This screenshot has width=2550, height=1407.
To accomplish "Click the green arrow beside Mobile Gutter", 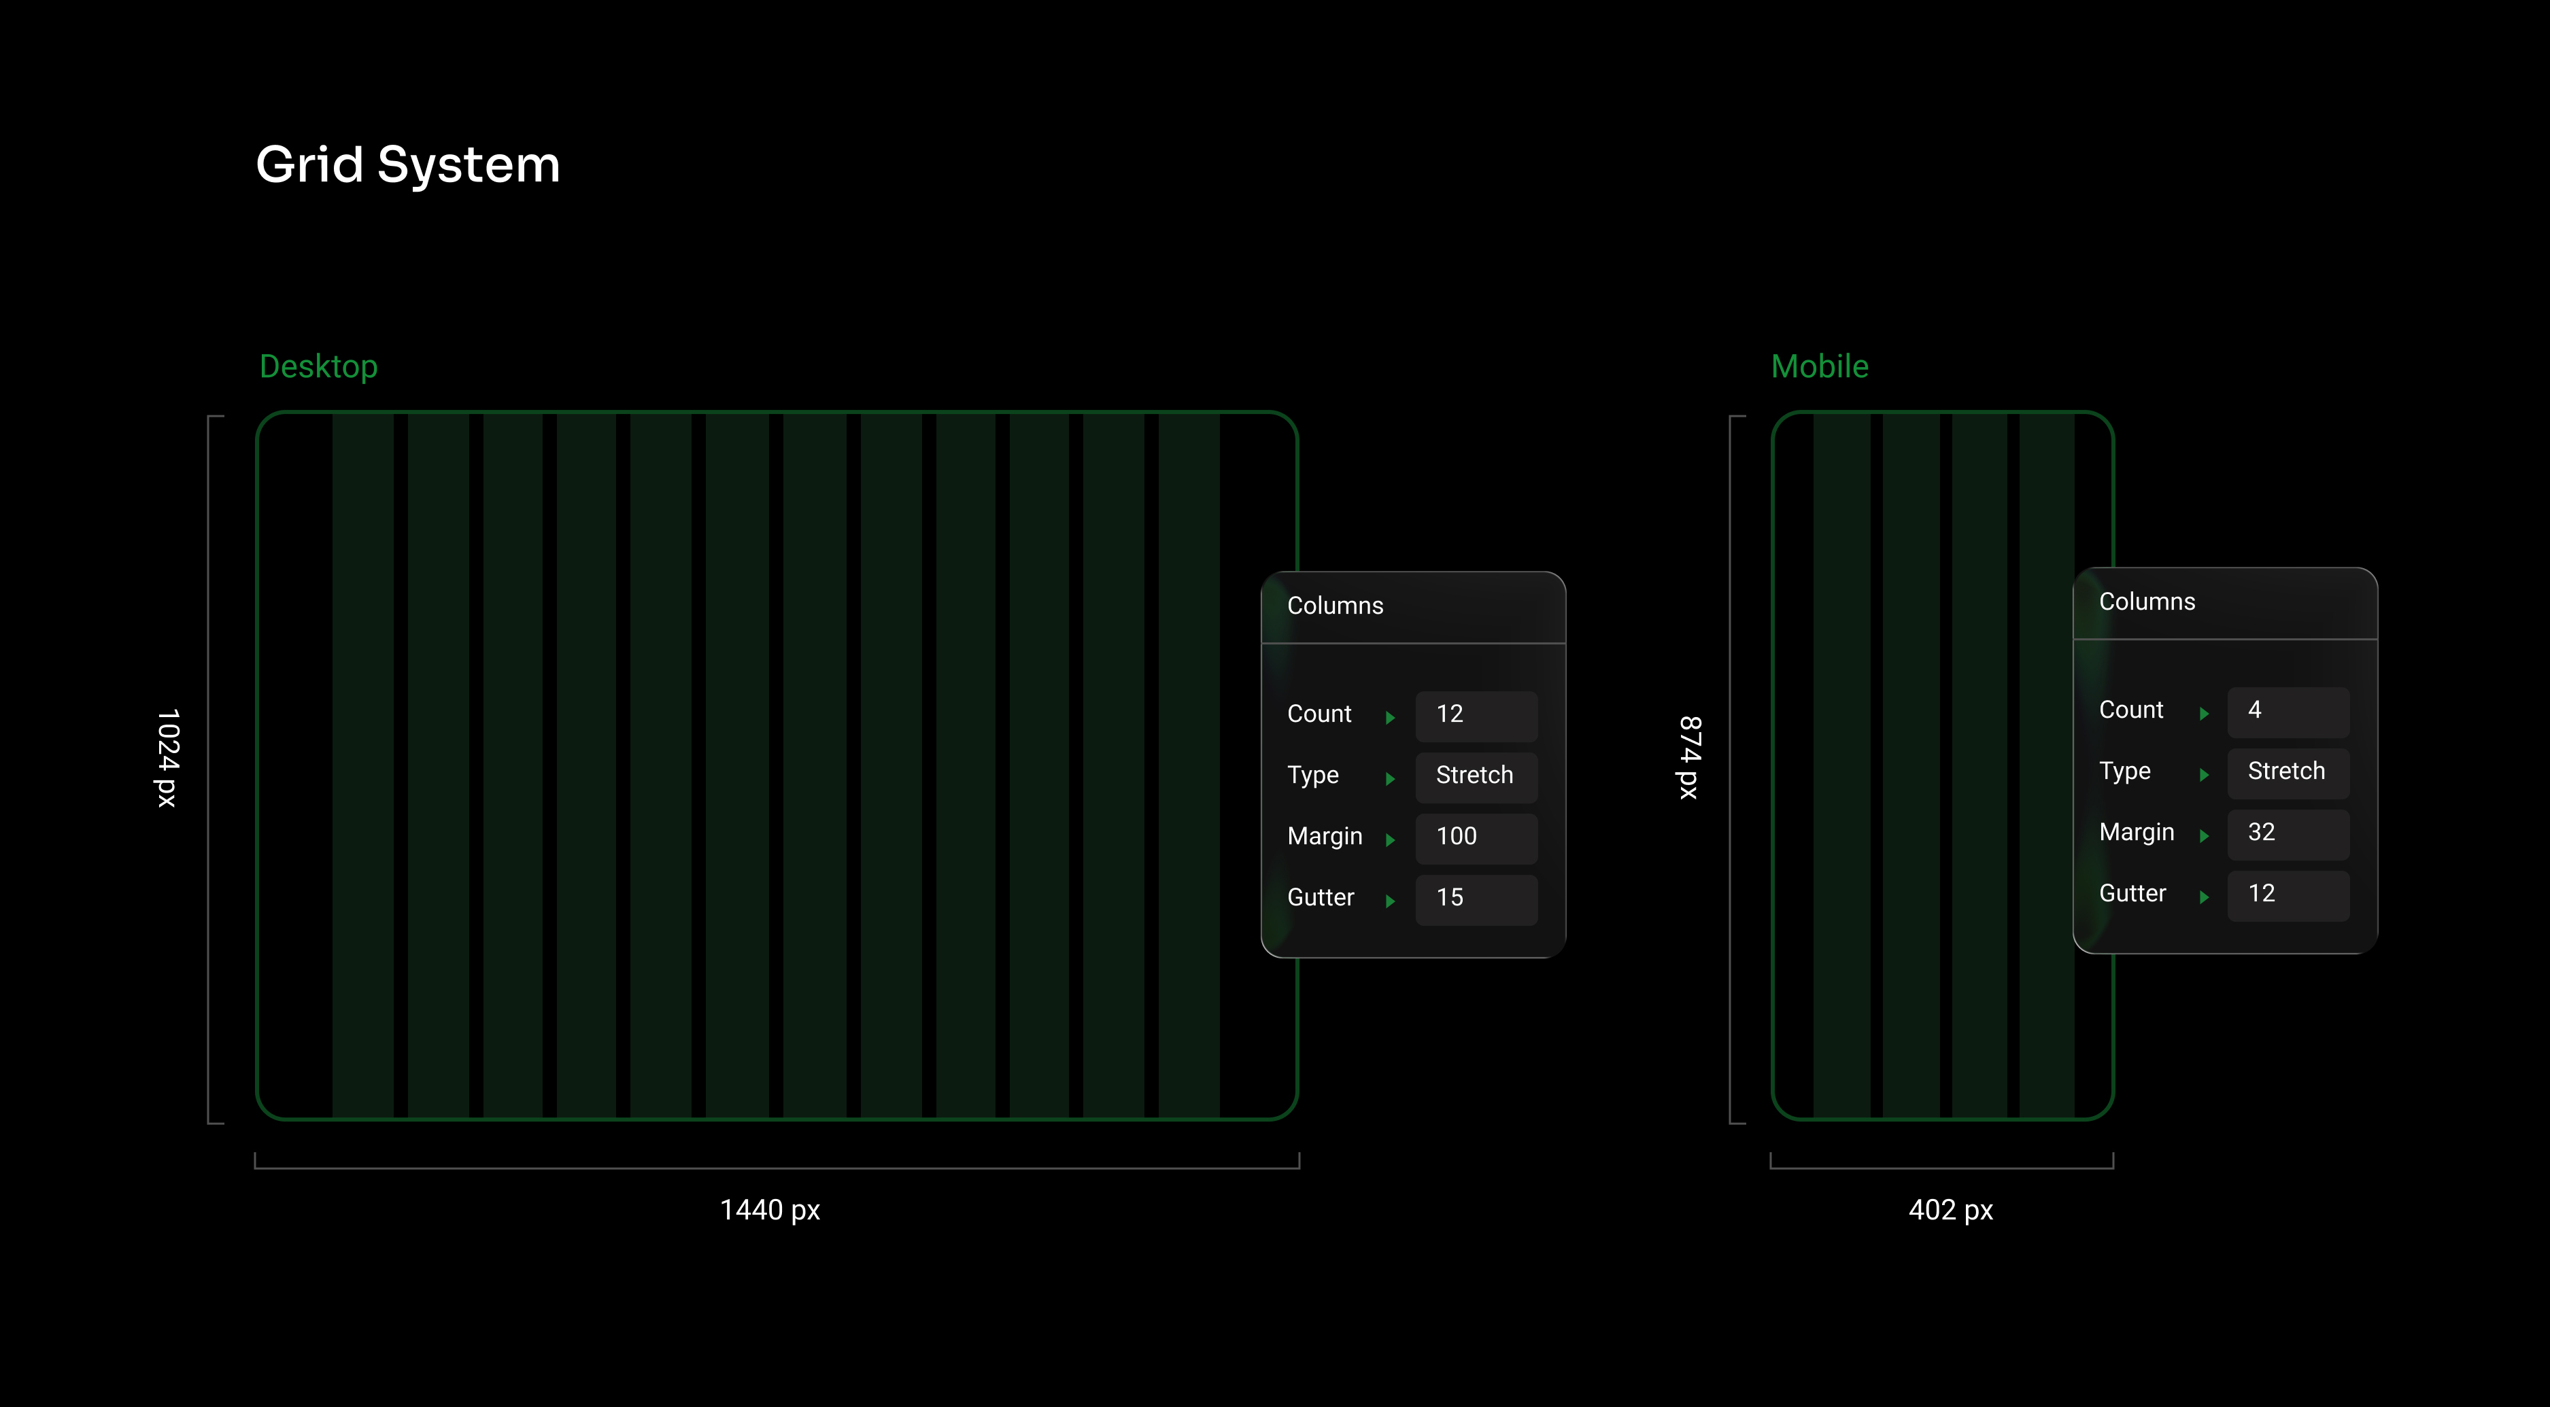I will 2203,897.
